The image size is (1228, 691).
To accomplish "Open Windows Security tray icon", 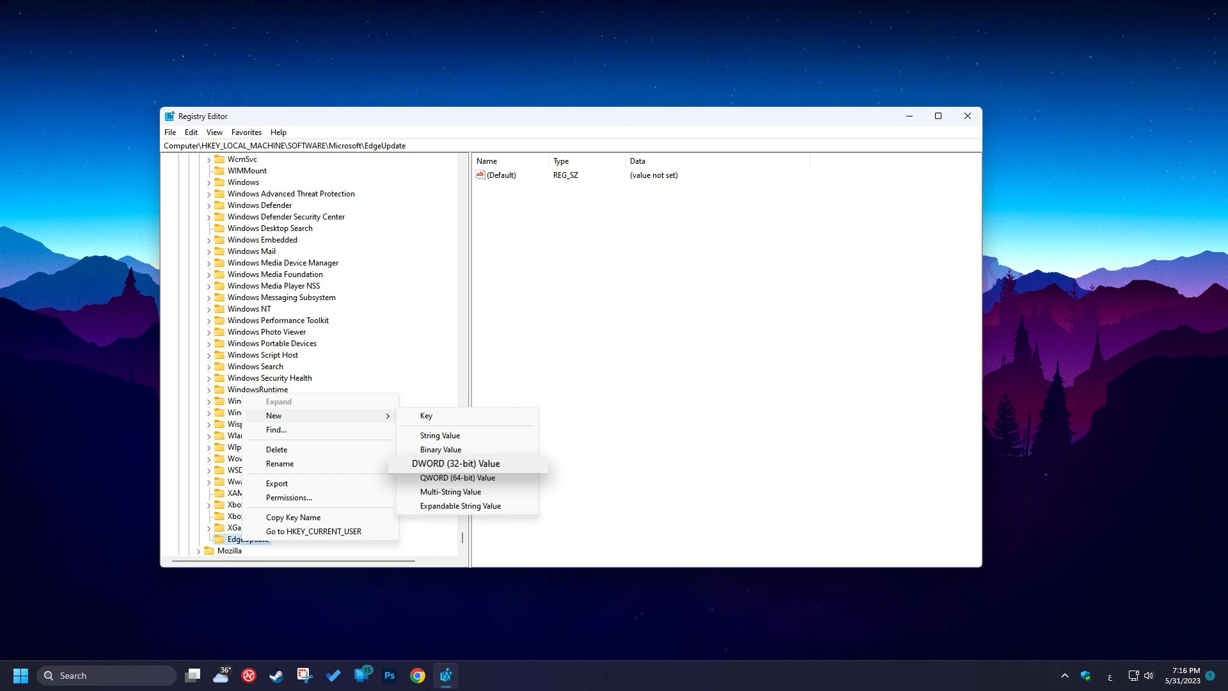I will point(1085,676).
